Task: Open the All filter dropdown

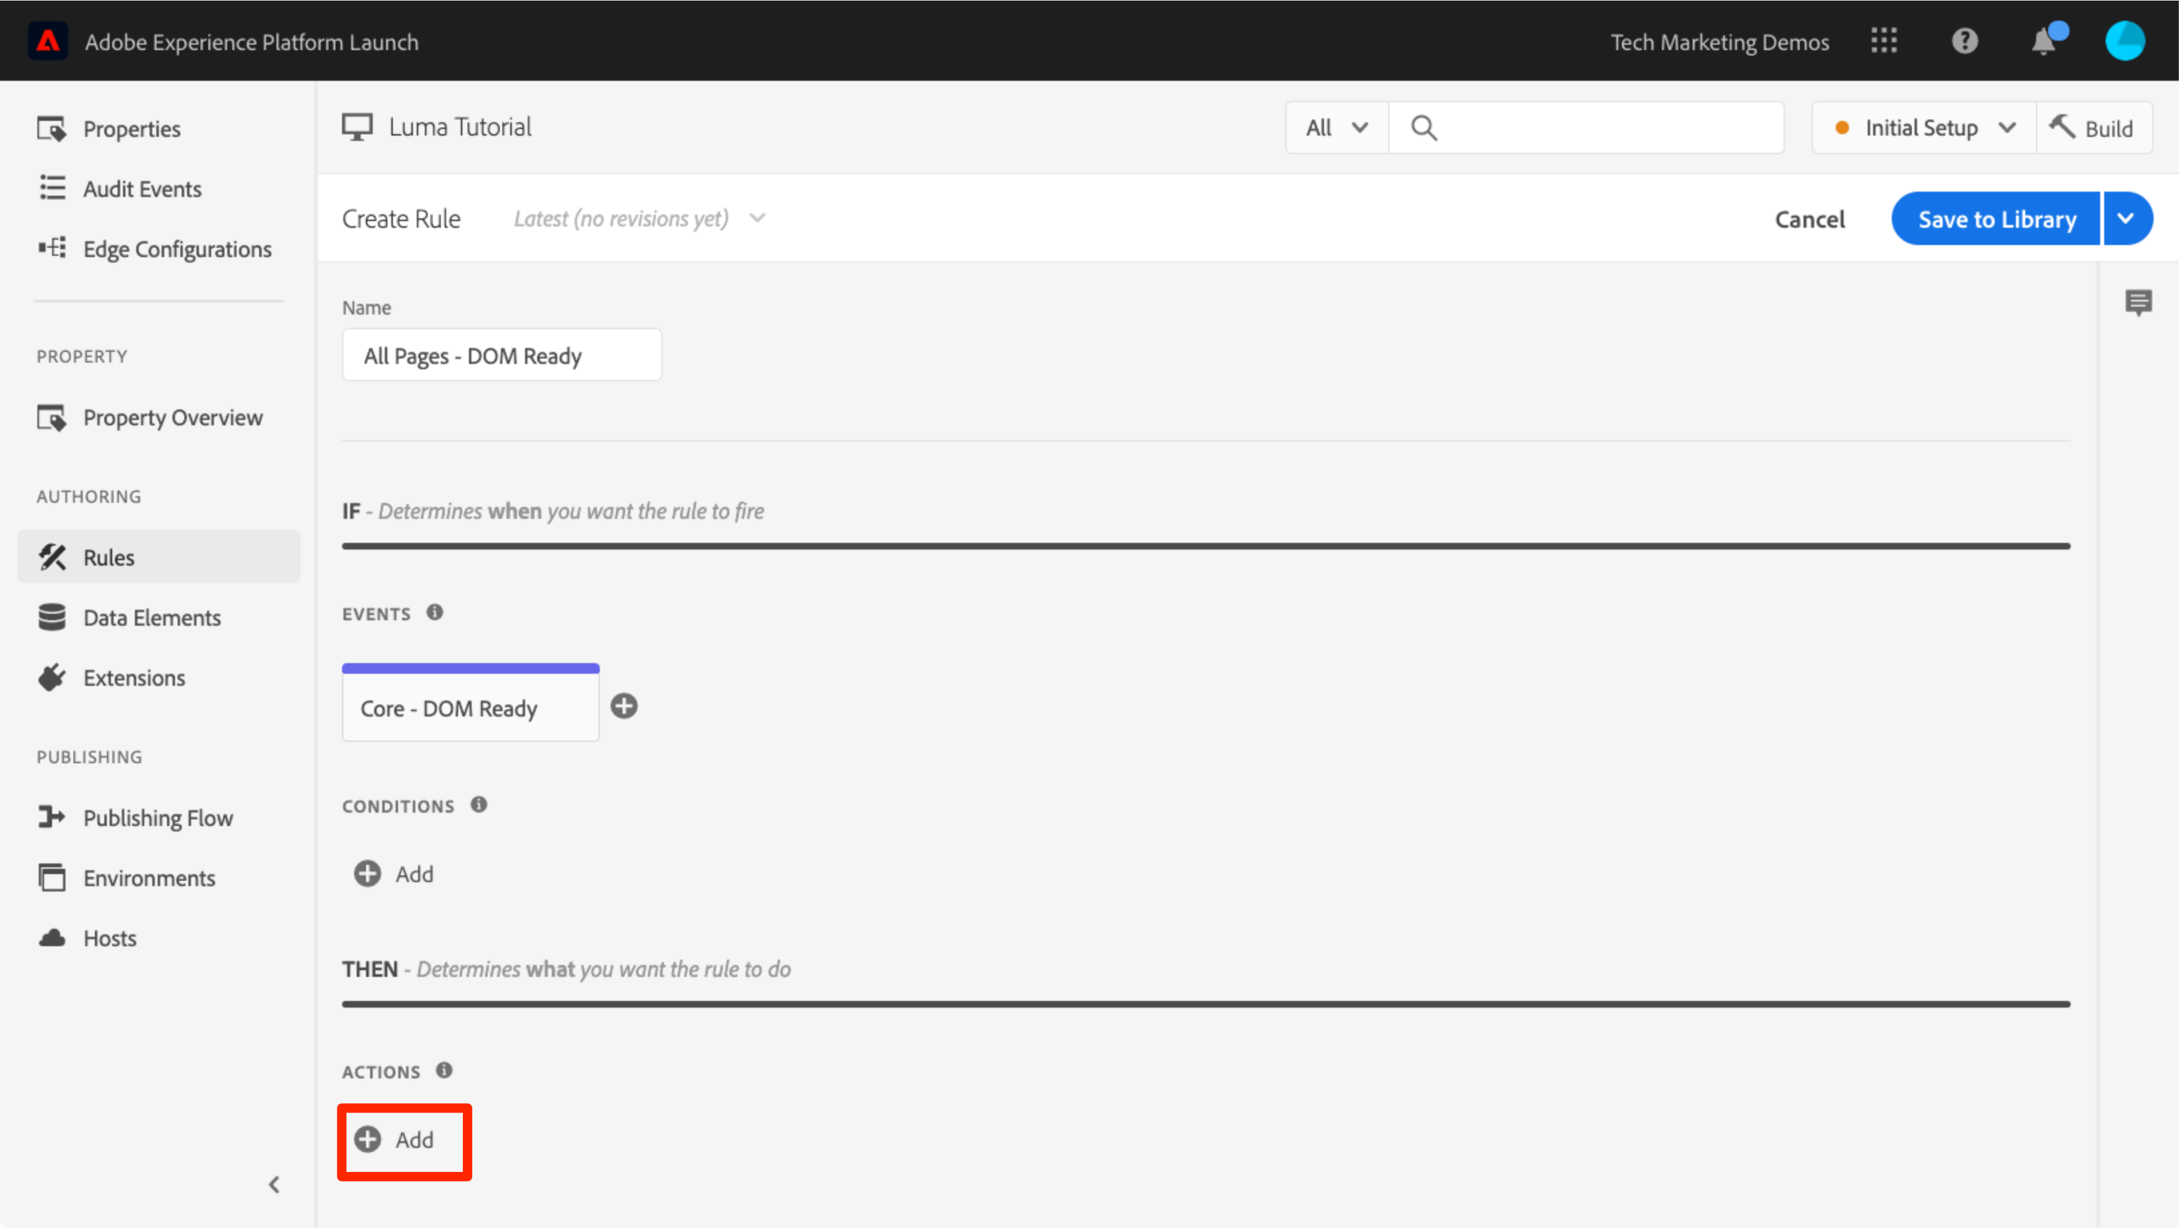Action: (1337, 128)
